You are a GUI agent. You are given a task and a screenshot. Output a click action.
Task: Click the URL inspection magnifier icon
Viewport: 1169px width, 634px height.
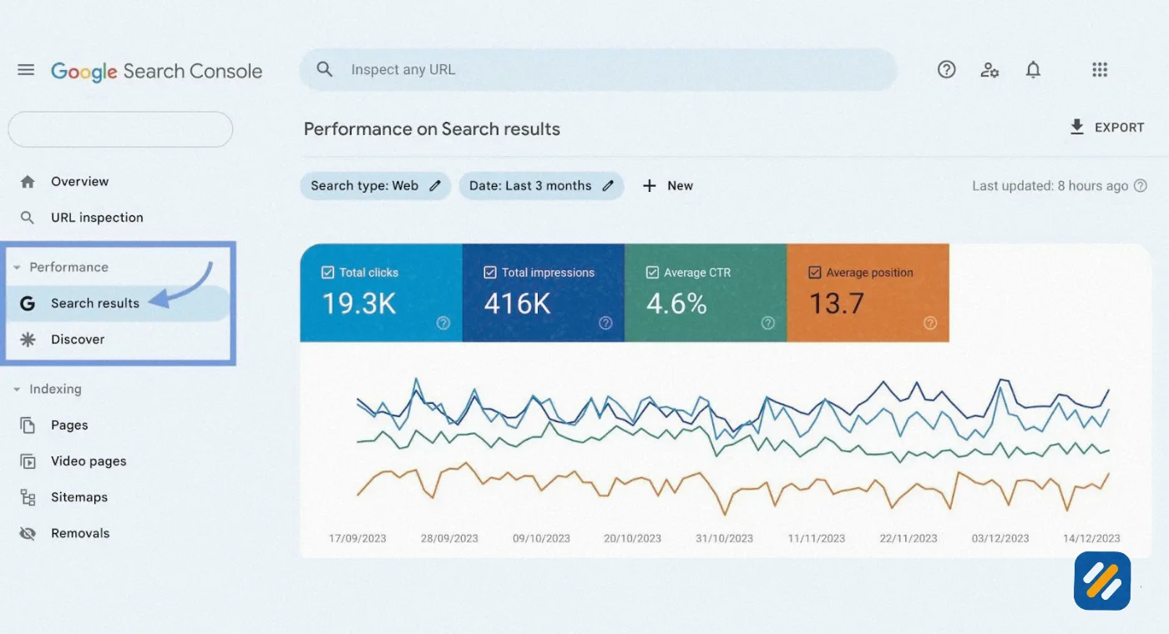pyautogui.click(x=28, y=218)
